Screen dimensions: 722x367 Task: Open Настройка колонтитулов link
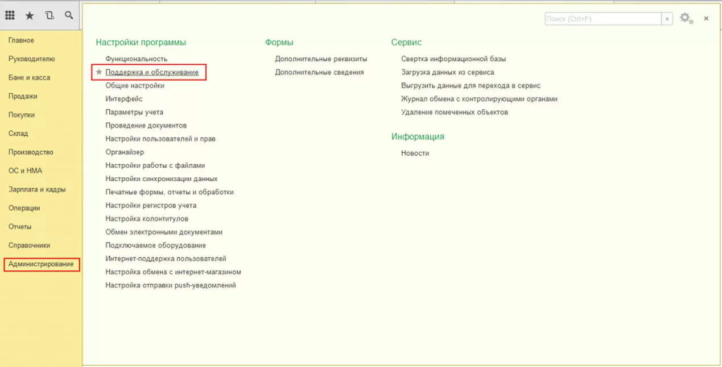click(x=147, y=219)
